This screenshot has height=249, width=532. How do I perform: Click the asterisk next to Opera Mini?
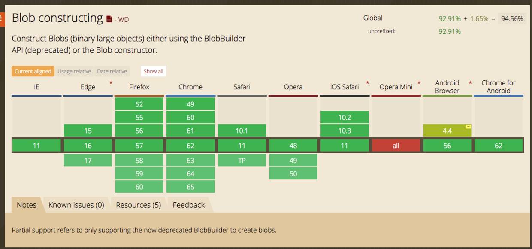419,82
